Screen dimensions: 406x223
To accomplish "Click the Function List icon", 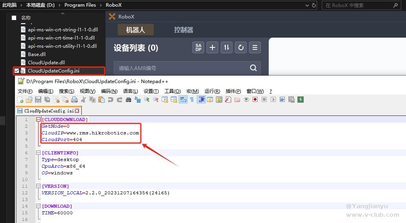I will pyautogui.click(x=228, y=100).
